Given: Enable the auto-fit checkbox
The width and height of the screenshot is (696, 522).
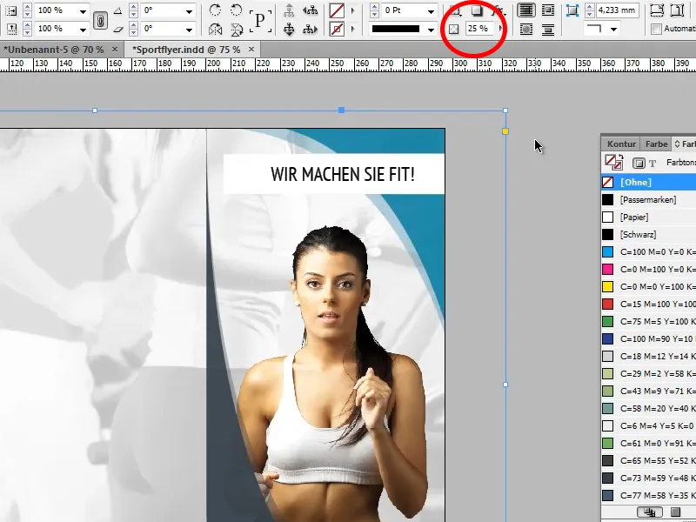Looking at the screenshot, I should (656, 30).
